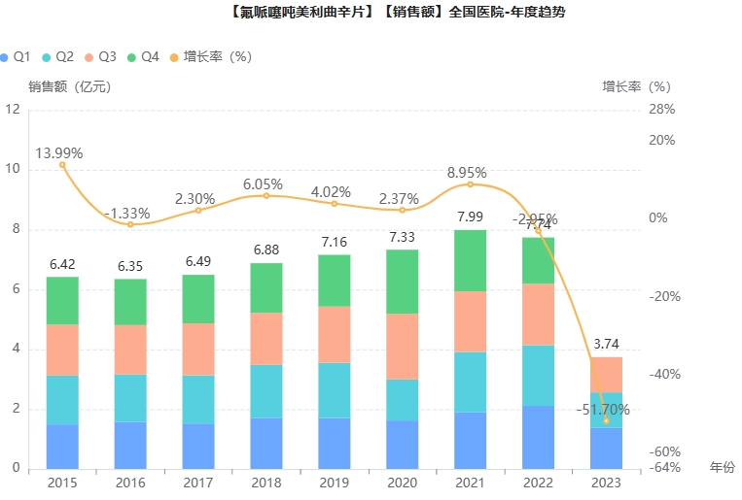Image resolution: width=742 pixels, height=500 pixels.
Task: Click the 6.88 total label above 2018
Action: click(x=266, y=250)
